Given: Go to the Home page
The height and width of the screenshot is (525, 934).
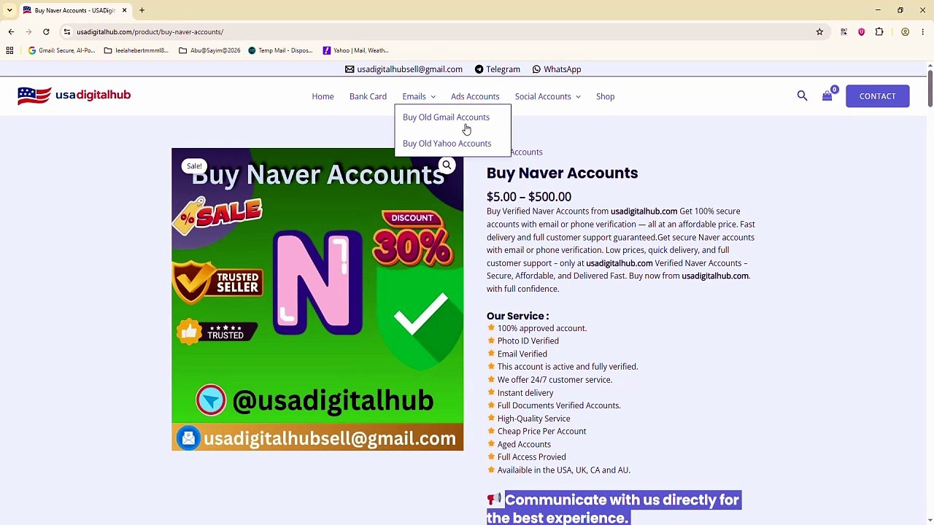Looking at the screenshot, I should point(323,96).
